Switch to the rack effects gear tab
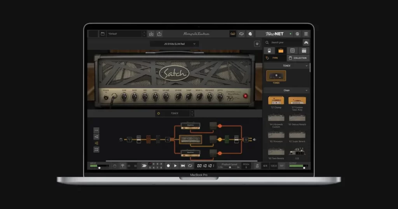The image size is (398, 209). [x=304, y=51]
